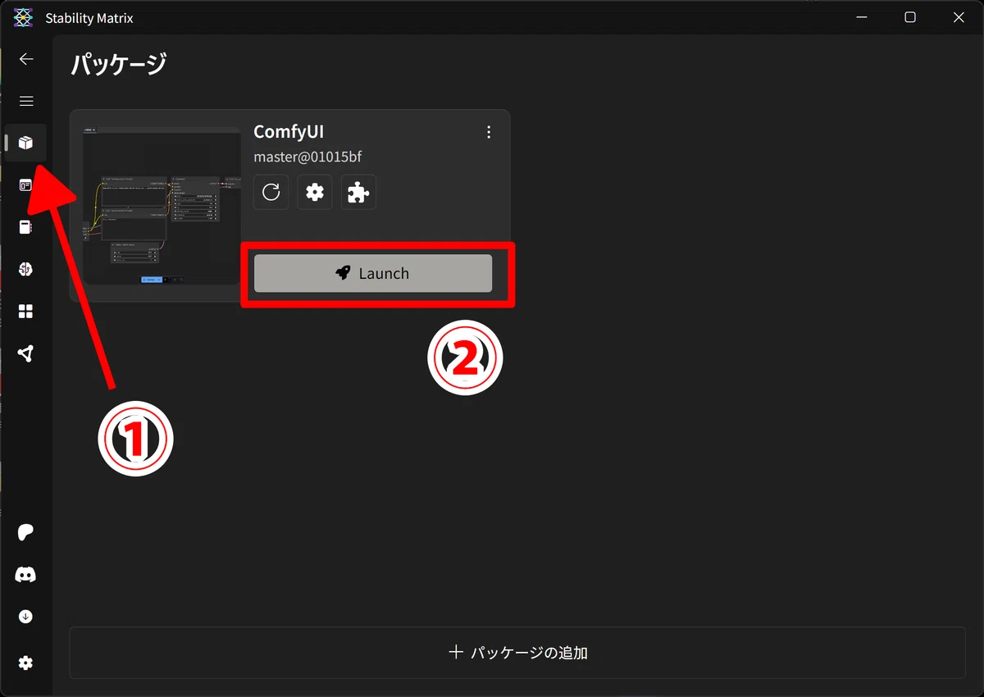984x697 pixels.
Task: Open the Workflows node icon
Action: click(x=26, y=353)
